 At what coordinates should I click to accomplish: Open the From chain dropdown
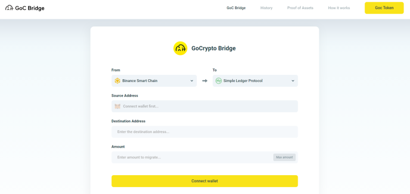pos(154,81)
